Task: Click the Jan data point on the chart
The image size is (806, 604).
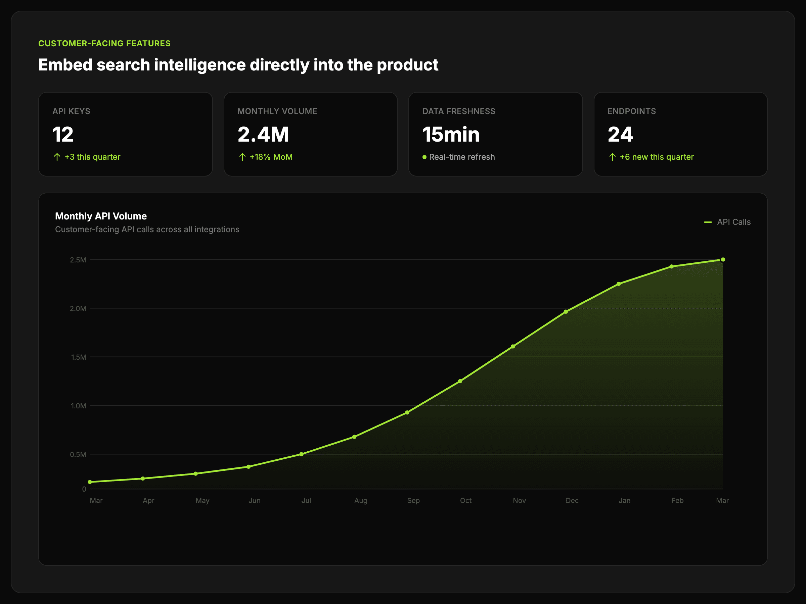Action: point(619,284)
